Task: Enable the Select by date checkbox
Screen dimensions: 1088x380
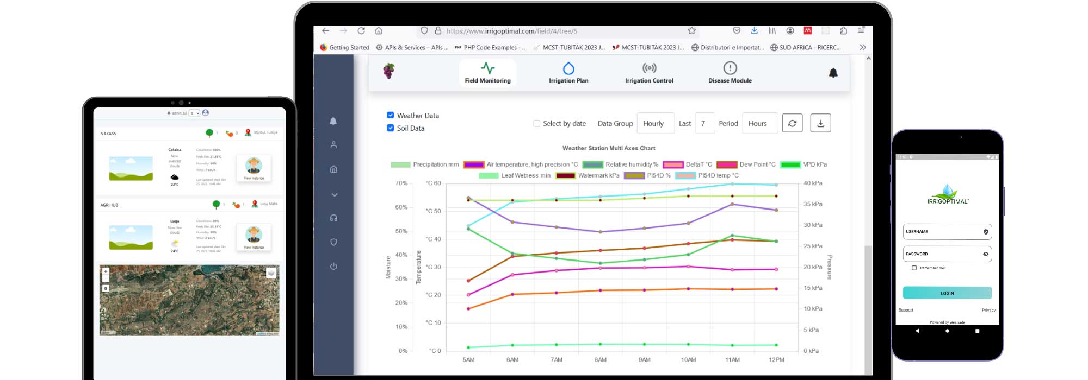Action: pos(536,124)
